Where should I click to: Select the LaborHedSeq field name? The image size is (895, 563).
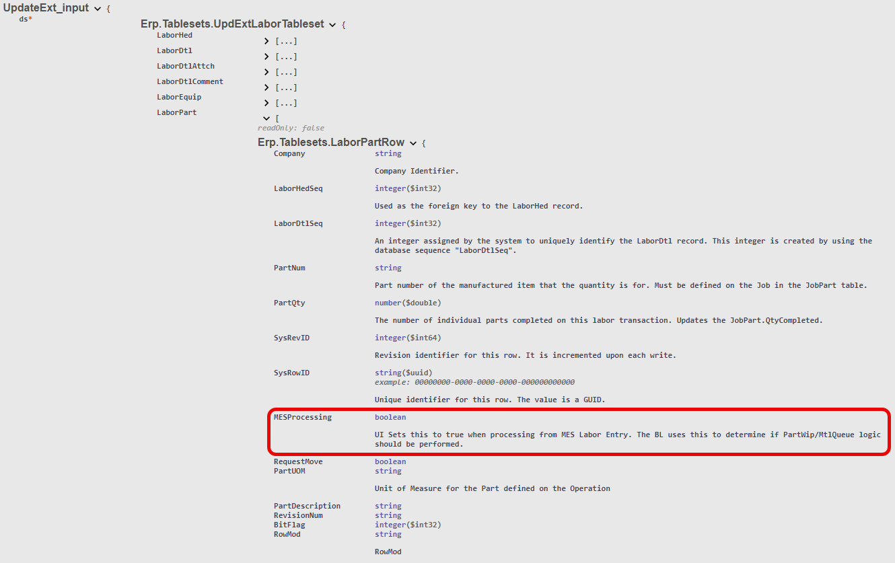click(x=298, y=188)
